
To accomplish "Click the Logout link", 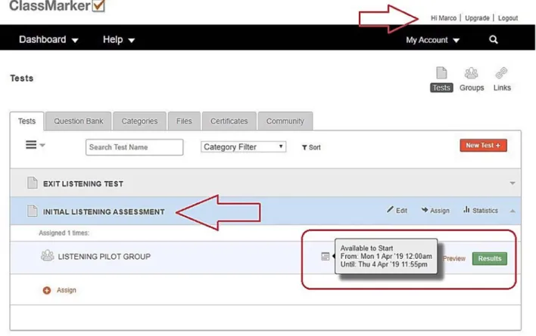I will coord(508,17).
